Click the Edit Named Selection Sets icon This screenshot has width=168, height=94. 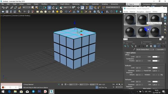(103, 8)
